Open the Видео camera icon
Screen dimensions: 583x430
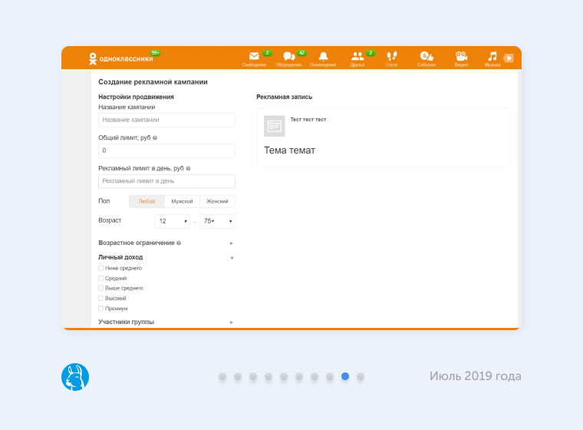[461, 57]
